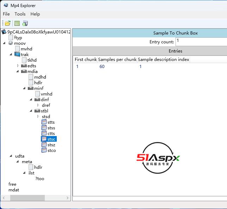227x209 pixels.
Task: Click the trak film strip icon
Action: (17, 55)
